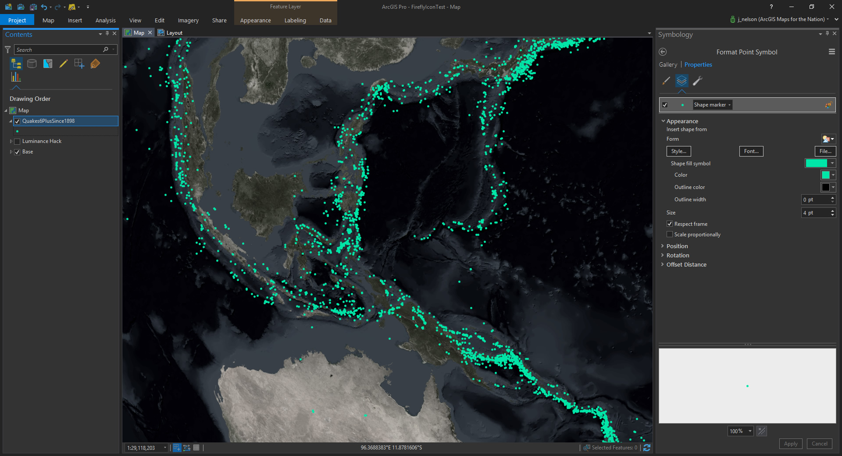Click the ArcGIS Pro Help question mark
This screenshot has width=842, height=456.
[x=771, y=7]
